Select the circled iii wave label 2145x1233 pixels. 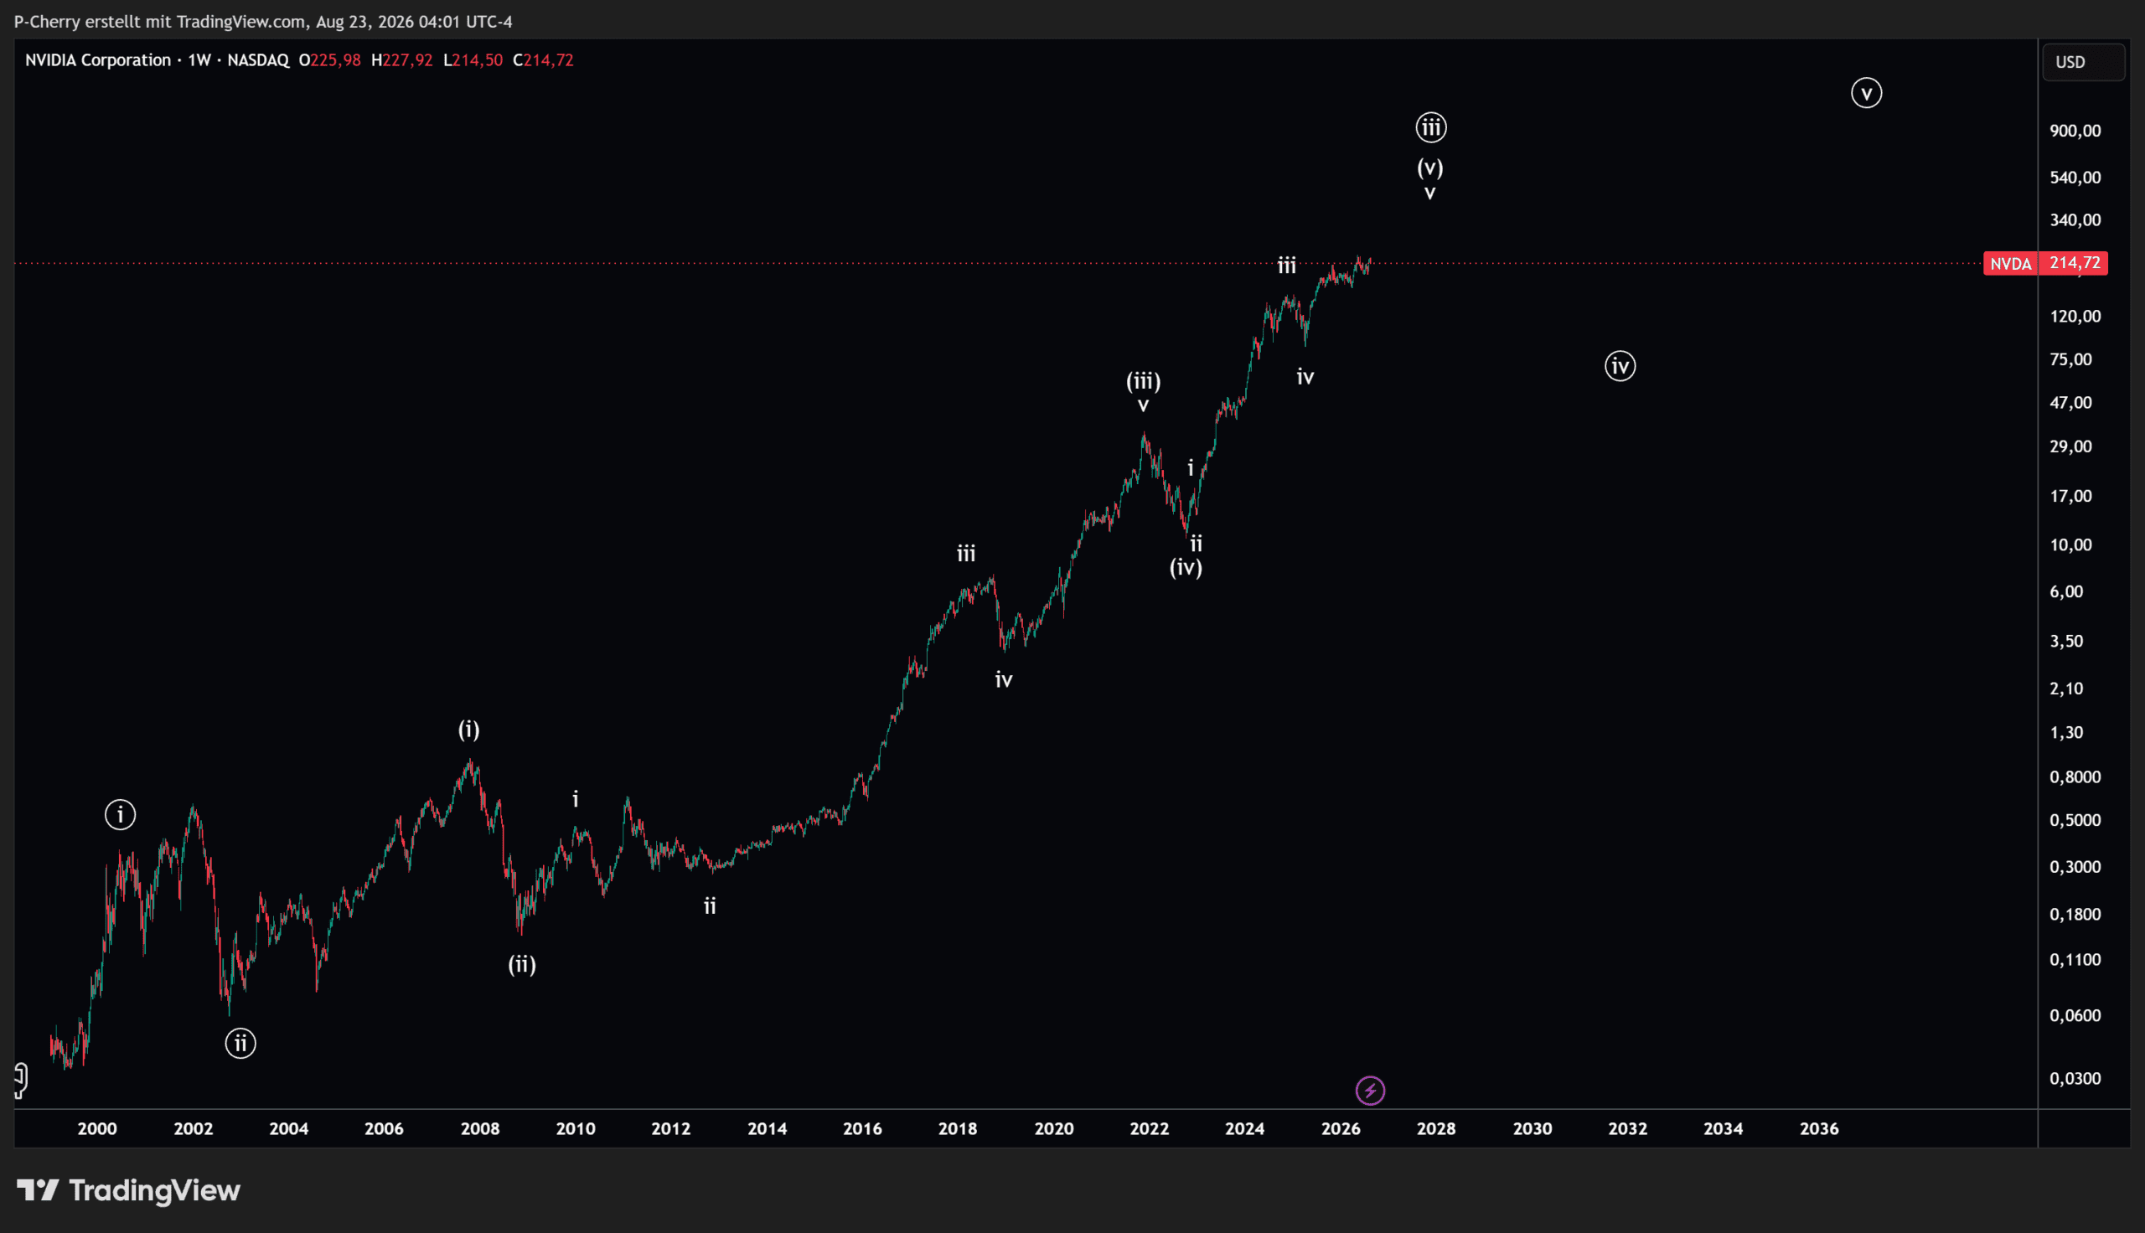1431,128
